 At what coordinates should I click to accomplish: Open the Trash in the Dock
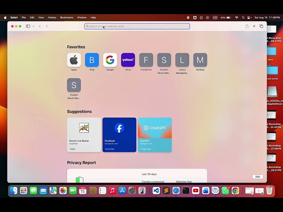pos(269,190)
